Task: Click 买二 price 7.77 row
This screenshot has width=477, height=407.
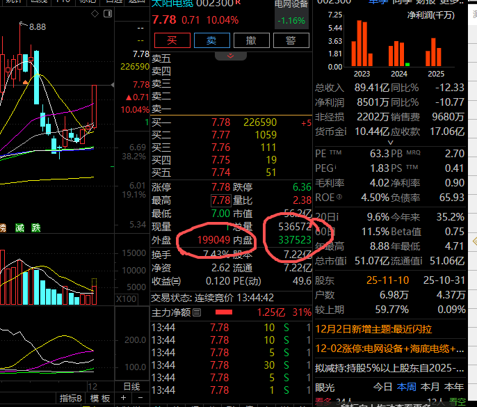Action: (231, 135)
